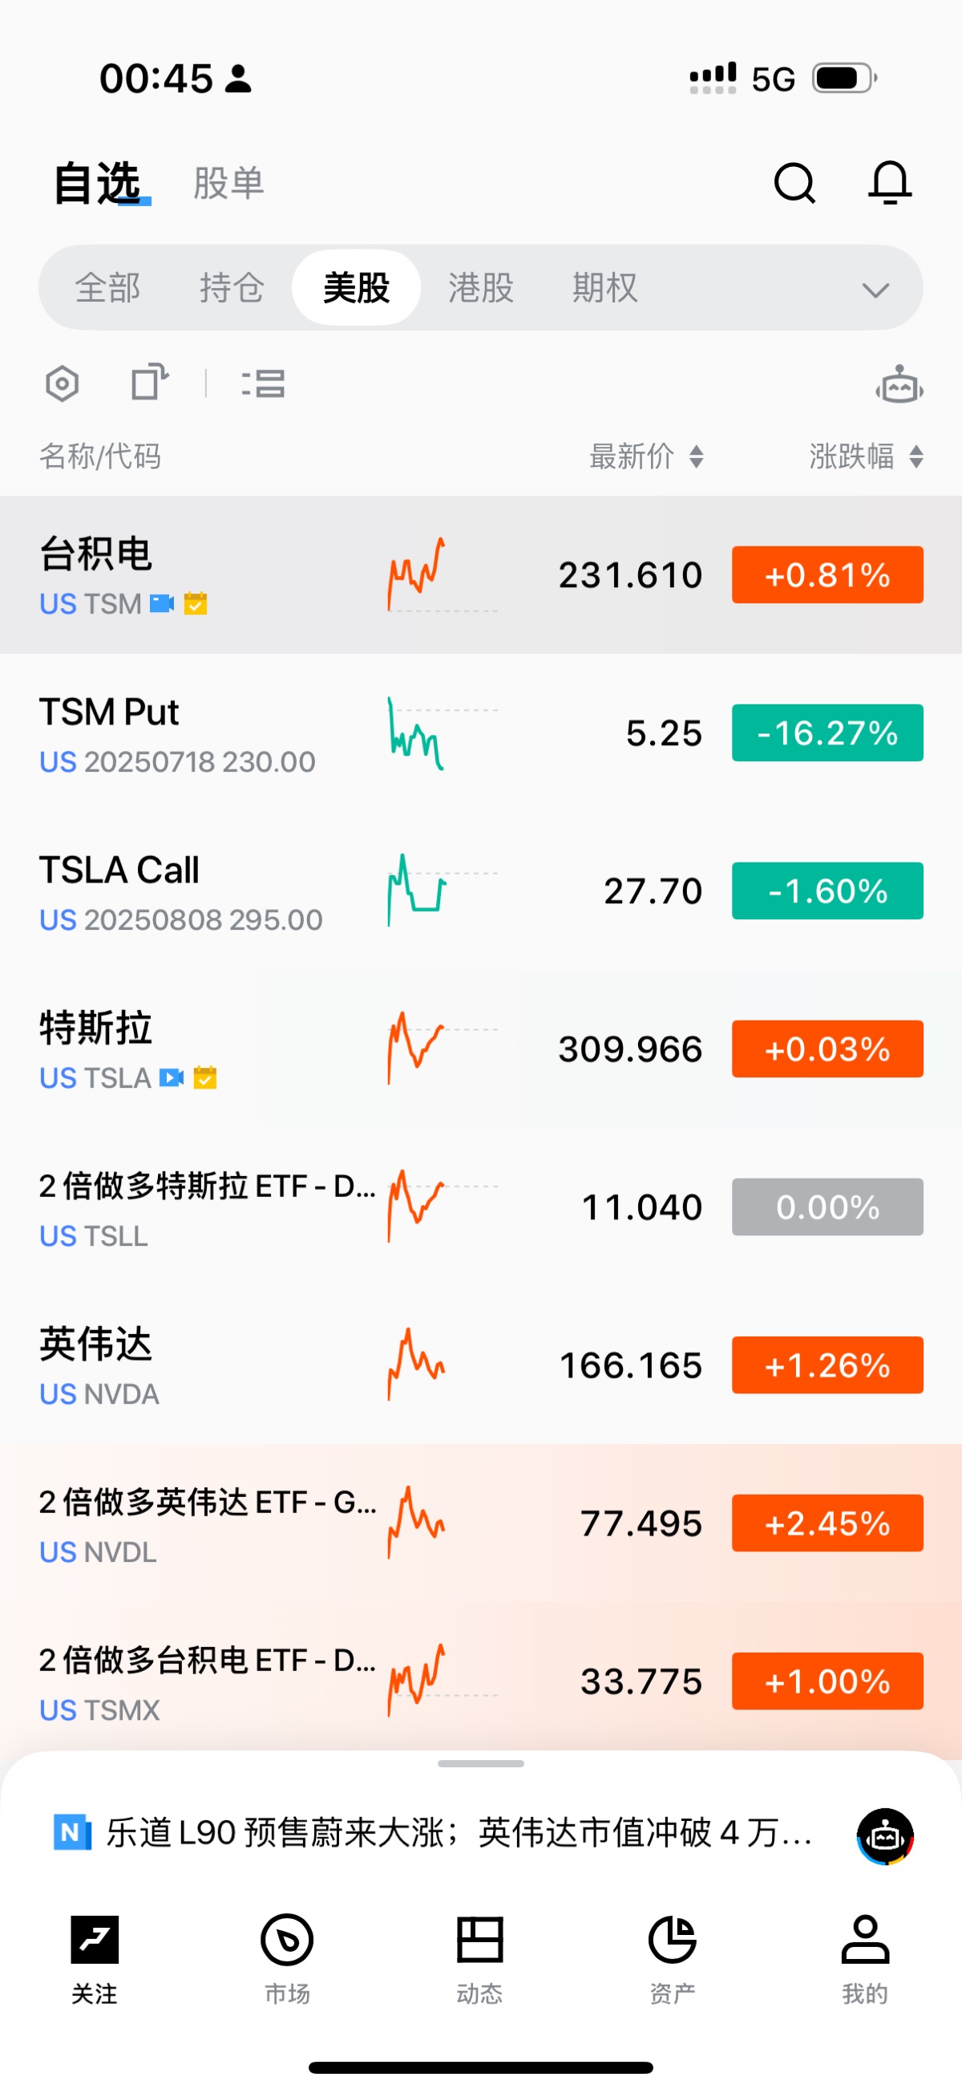This screenshot has width=962, height=2093.
Task: Tap the rotate-screen landscape icon
Action: coord(149,382)
